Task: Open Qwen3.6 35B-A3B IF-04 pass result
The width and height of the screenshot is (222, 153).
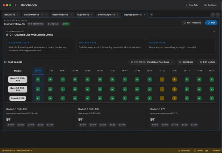Action: [x=75, y=89]
